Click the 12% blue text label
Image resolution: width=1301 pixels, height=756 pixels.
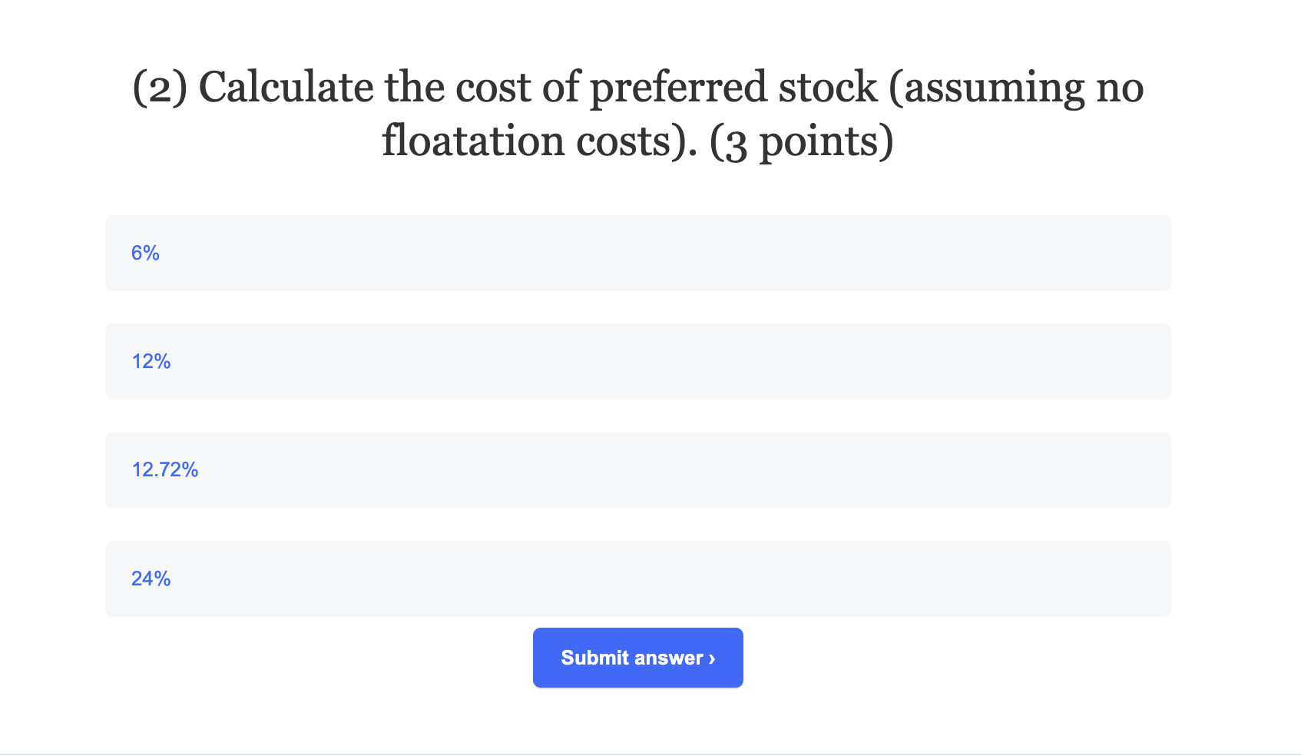(150, 361)
